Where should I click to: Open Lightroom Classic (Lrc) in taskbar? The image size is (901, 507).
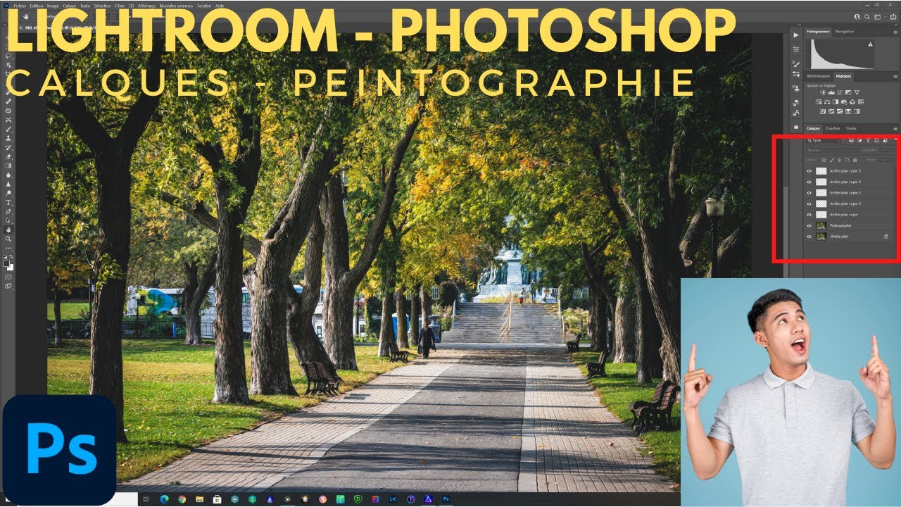pos(393,499)
